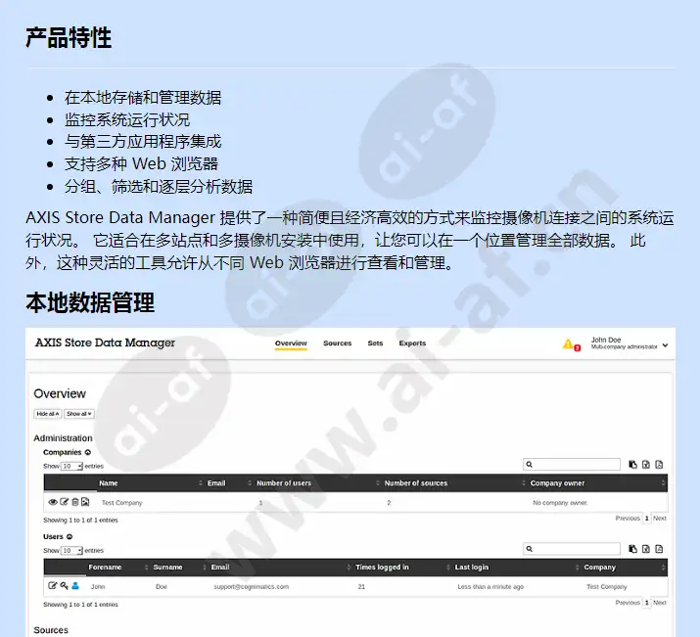The height and width of the screenshot is (637, 700).
Task: Click the blue user icon for John
Action: tap(75, 586)
